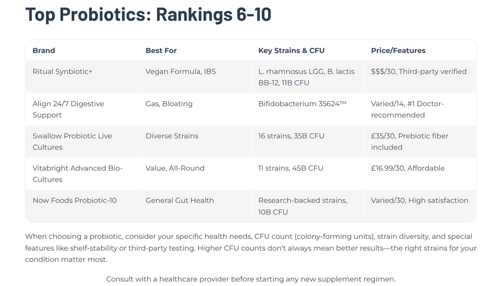The height and width of the screenshot is (286, 502).
Task: Click the 11 strains, 45B CFU cell
Action: point(307,174)
